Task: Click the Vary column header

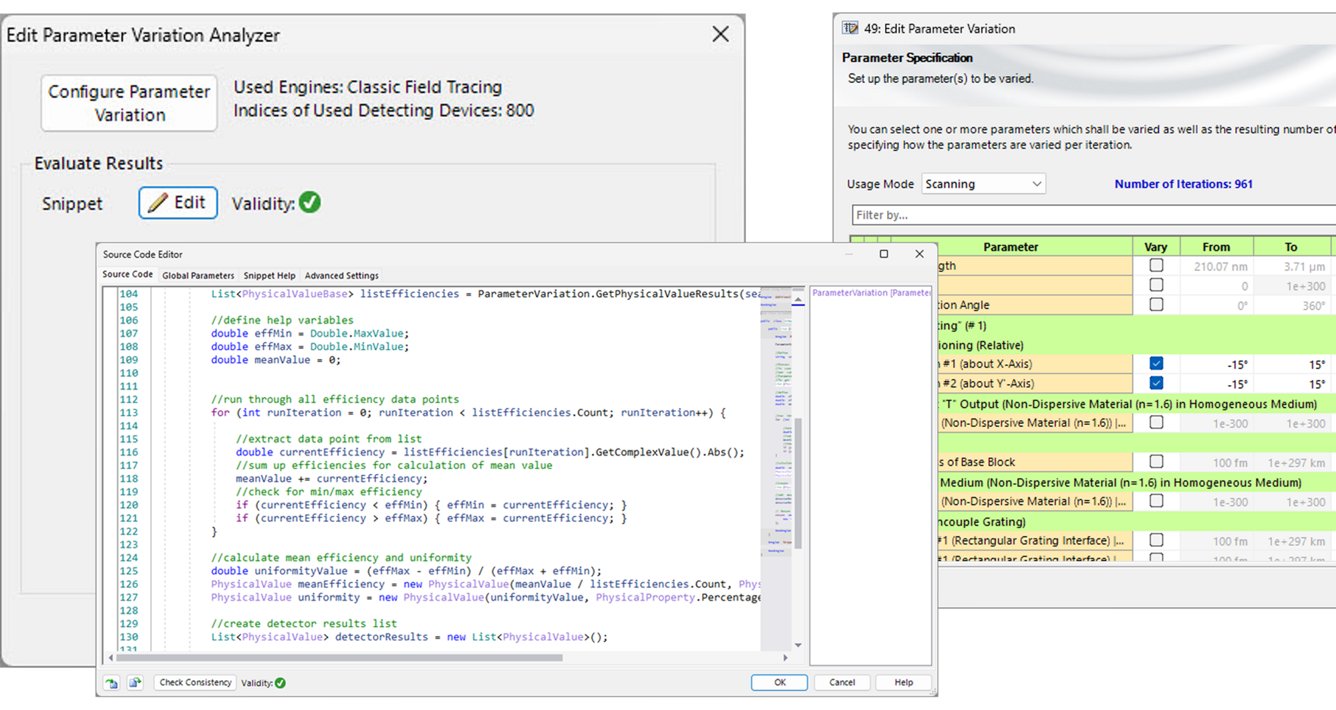Action: tap(1156, 247)
